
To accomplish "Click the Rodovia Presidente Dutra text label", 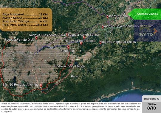I will point(47,35).
